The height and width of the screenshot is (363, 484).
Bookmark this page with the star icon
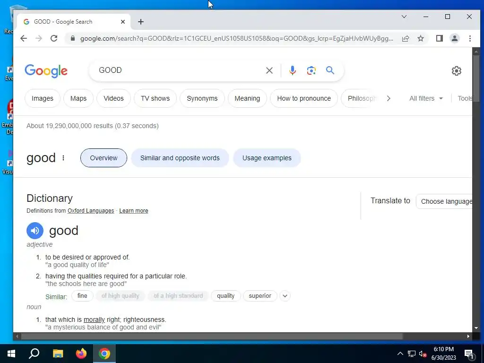pyautogui.click(x=420, y=38)
